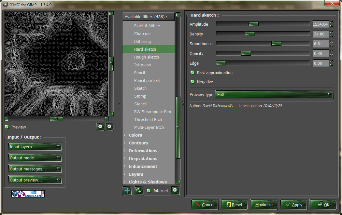The image size is (342, 215).
Task: Open the Input layers dropdown
Action: [35, 147]
